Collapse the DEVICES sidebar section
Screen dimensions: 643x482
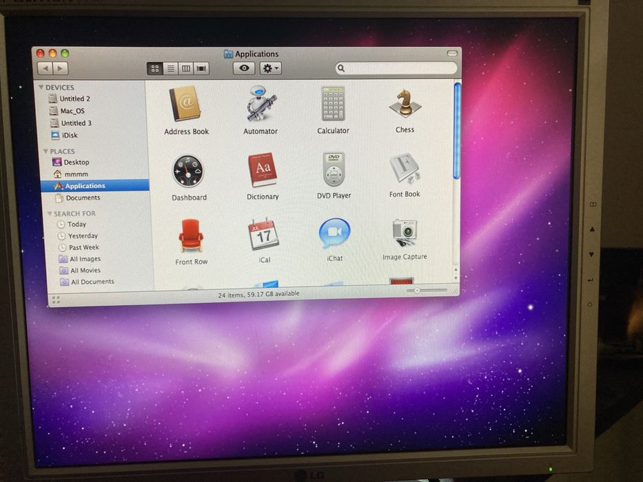(41, 87)
